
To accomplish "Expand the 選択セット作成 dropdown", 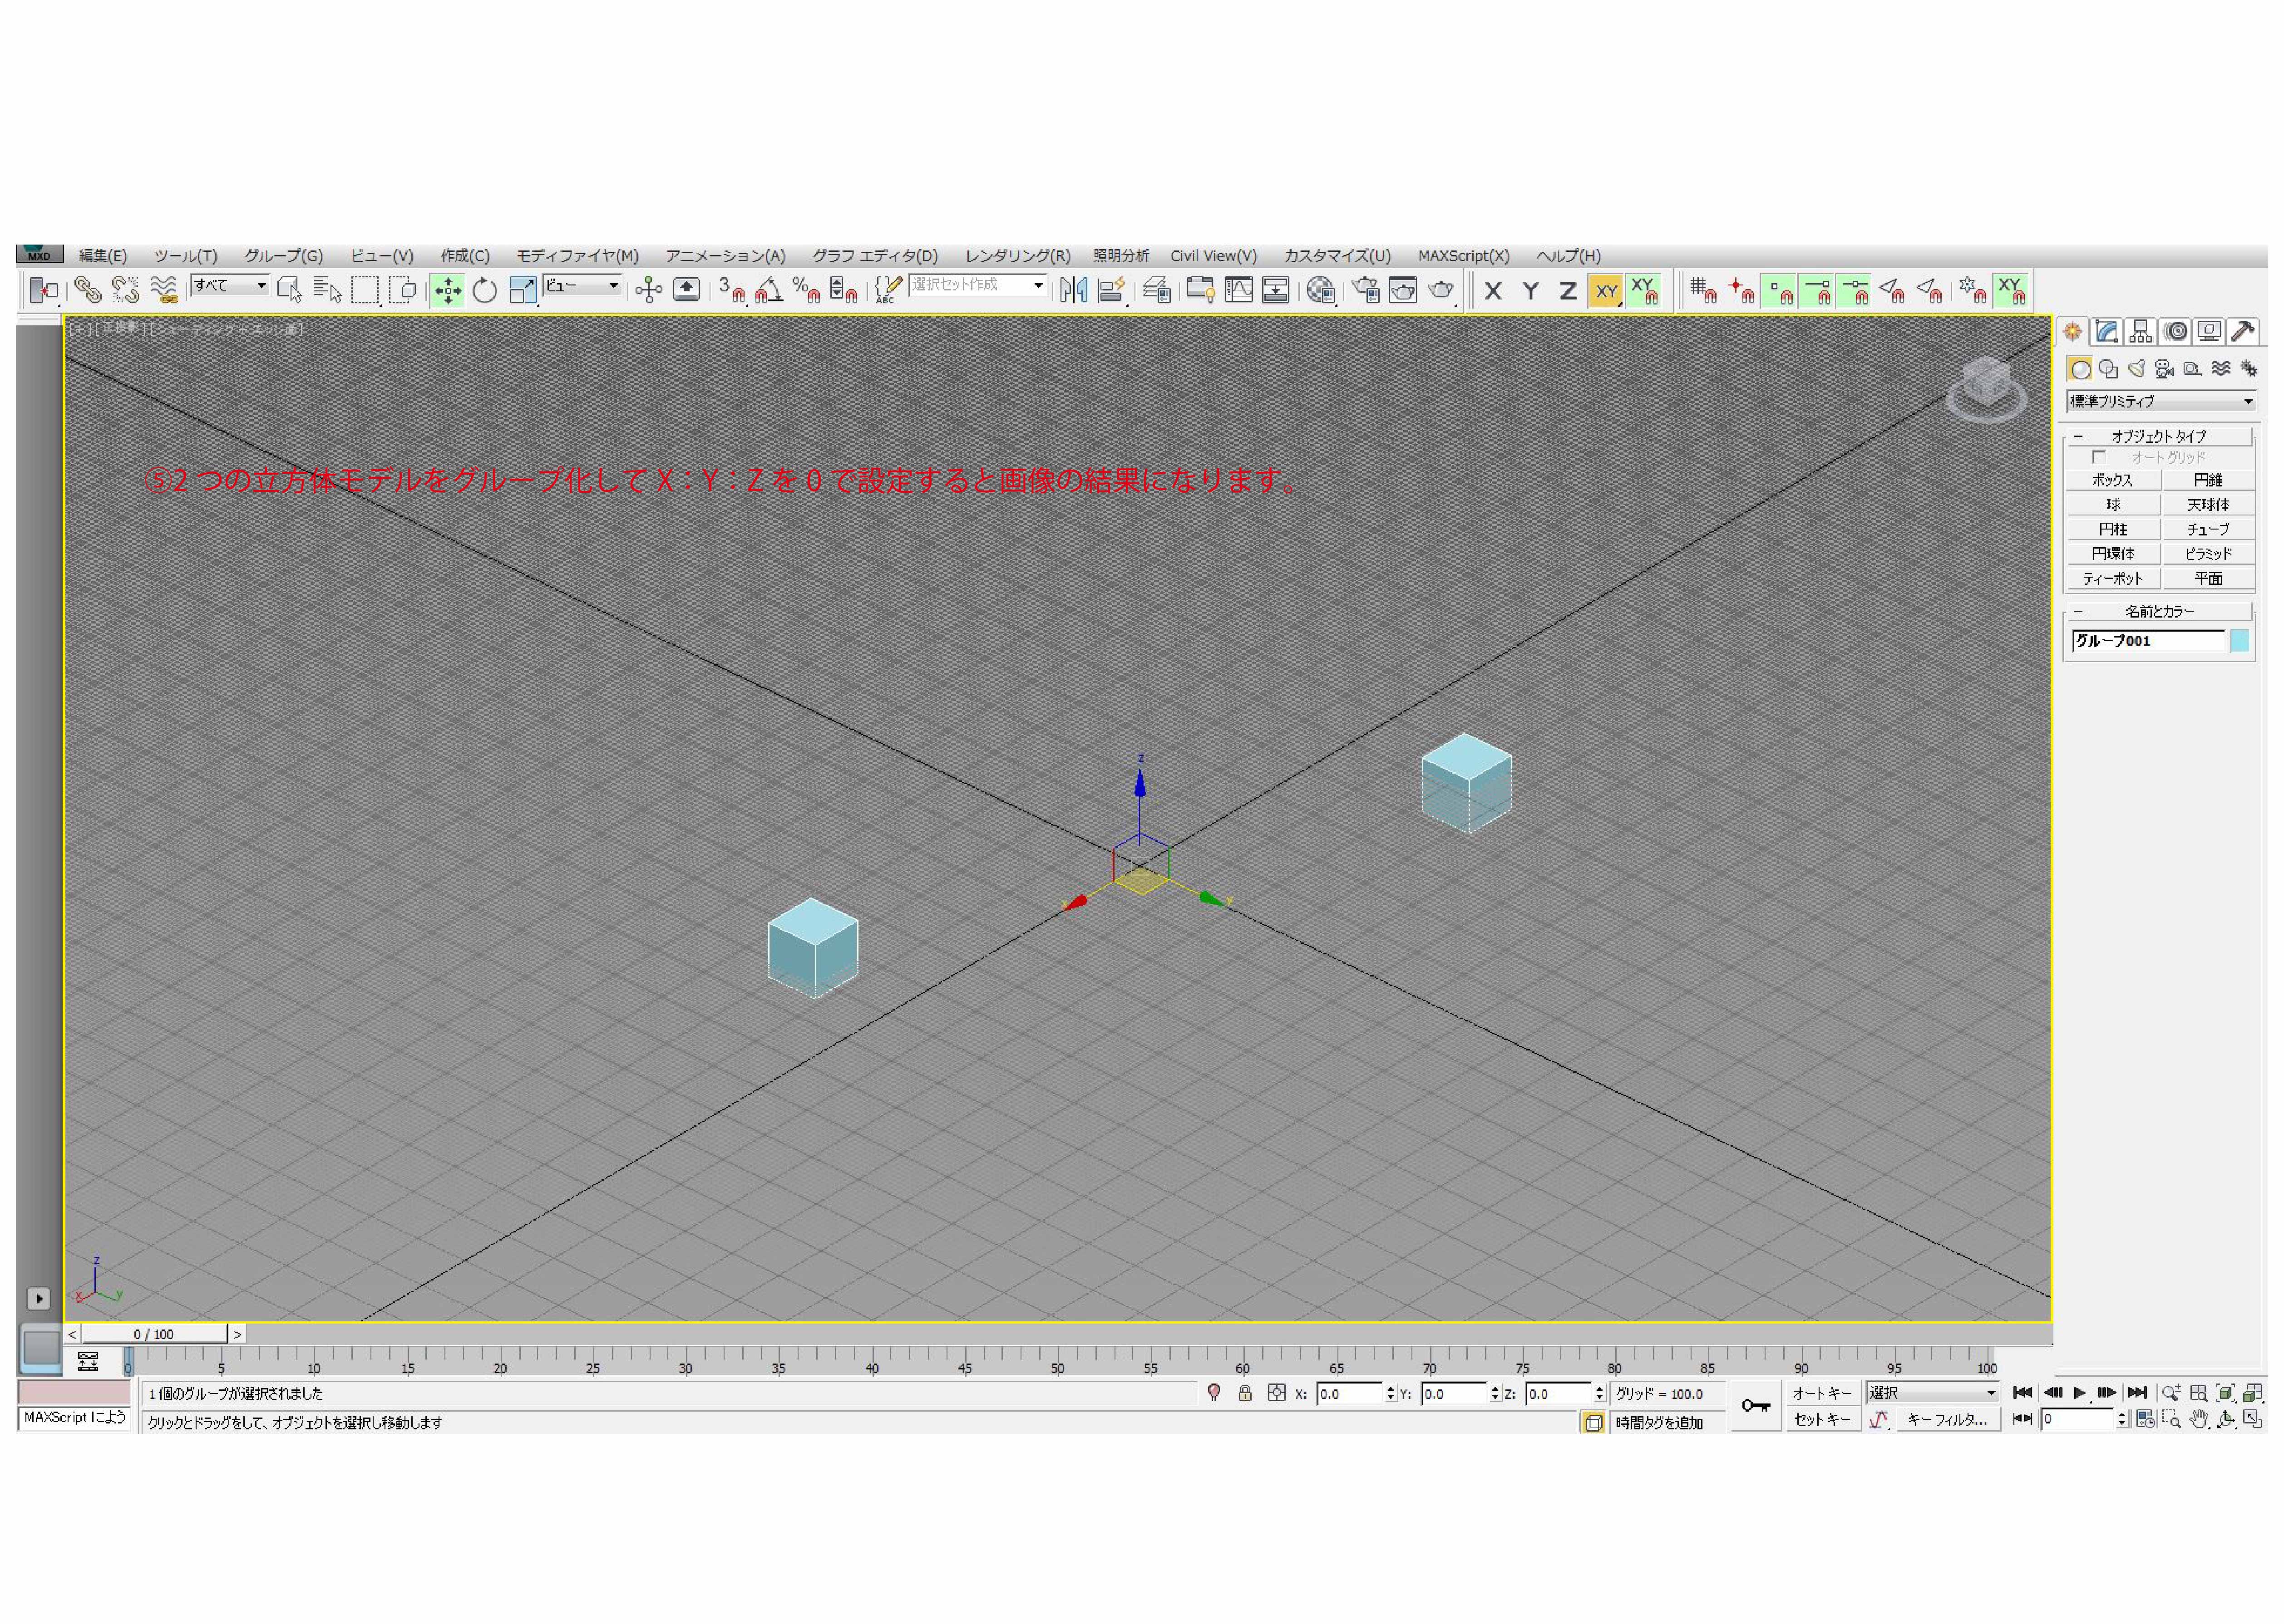I will 1037,286.
